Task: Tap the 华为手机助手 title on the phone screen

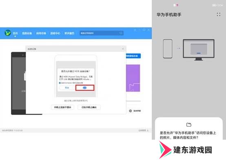Action: click(x=169, y=15)
